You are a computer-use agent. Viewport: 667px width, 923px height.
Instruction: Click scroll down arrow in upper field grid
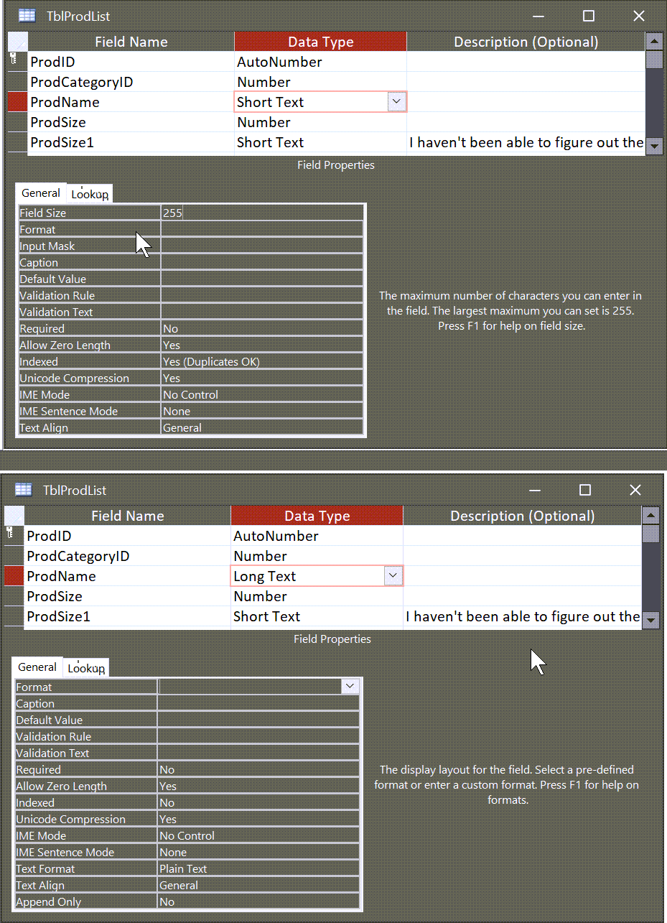tap(653, 146)
